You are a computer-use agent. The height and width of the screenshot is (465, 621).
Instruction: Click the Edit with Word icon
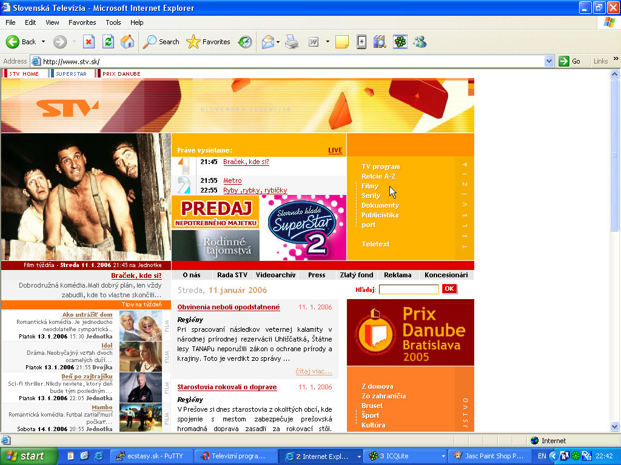pos(314,42)
